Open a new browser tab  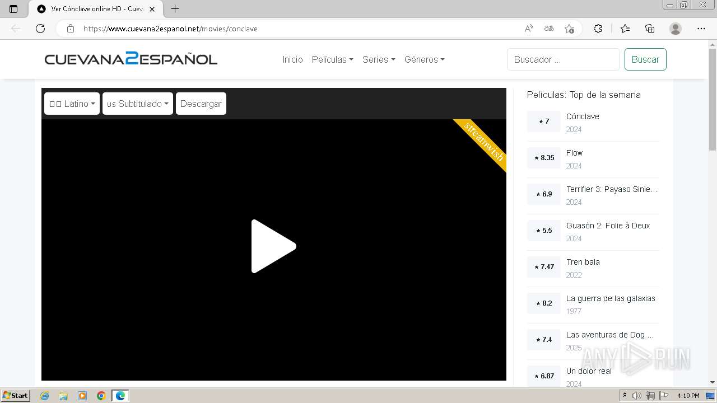pos(175,9)
